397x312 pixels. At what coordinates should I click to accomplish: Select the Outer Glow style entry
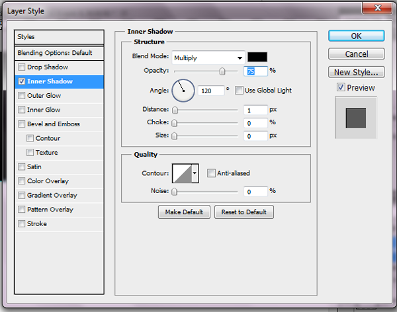coord(44,96)
